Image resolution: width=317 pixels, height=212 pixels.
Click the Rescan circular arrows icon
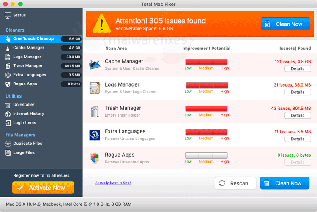222,183
